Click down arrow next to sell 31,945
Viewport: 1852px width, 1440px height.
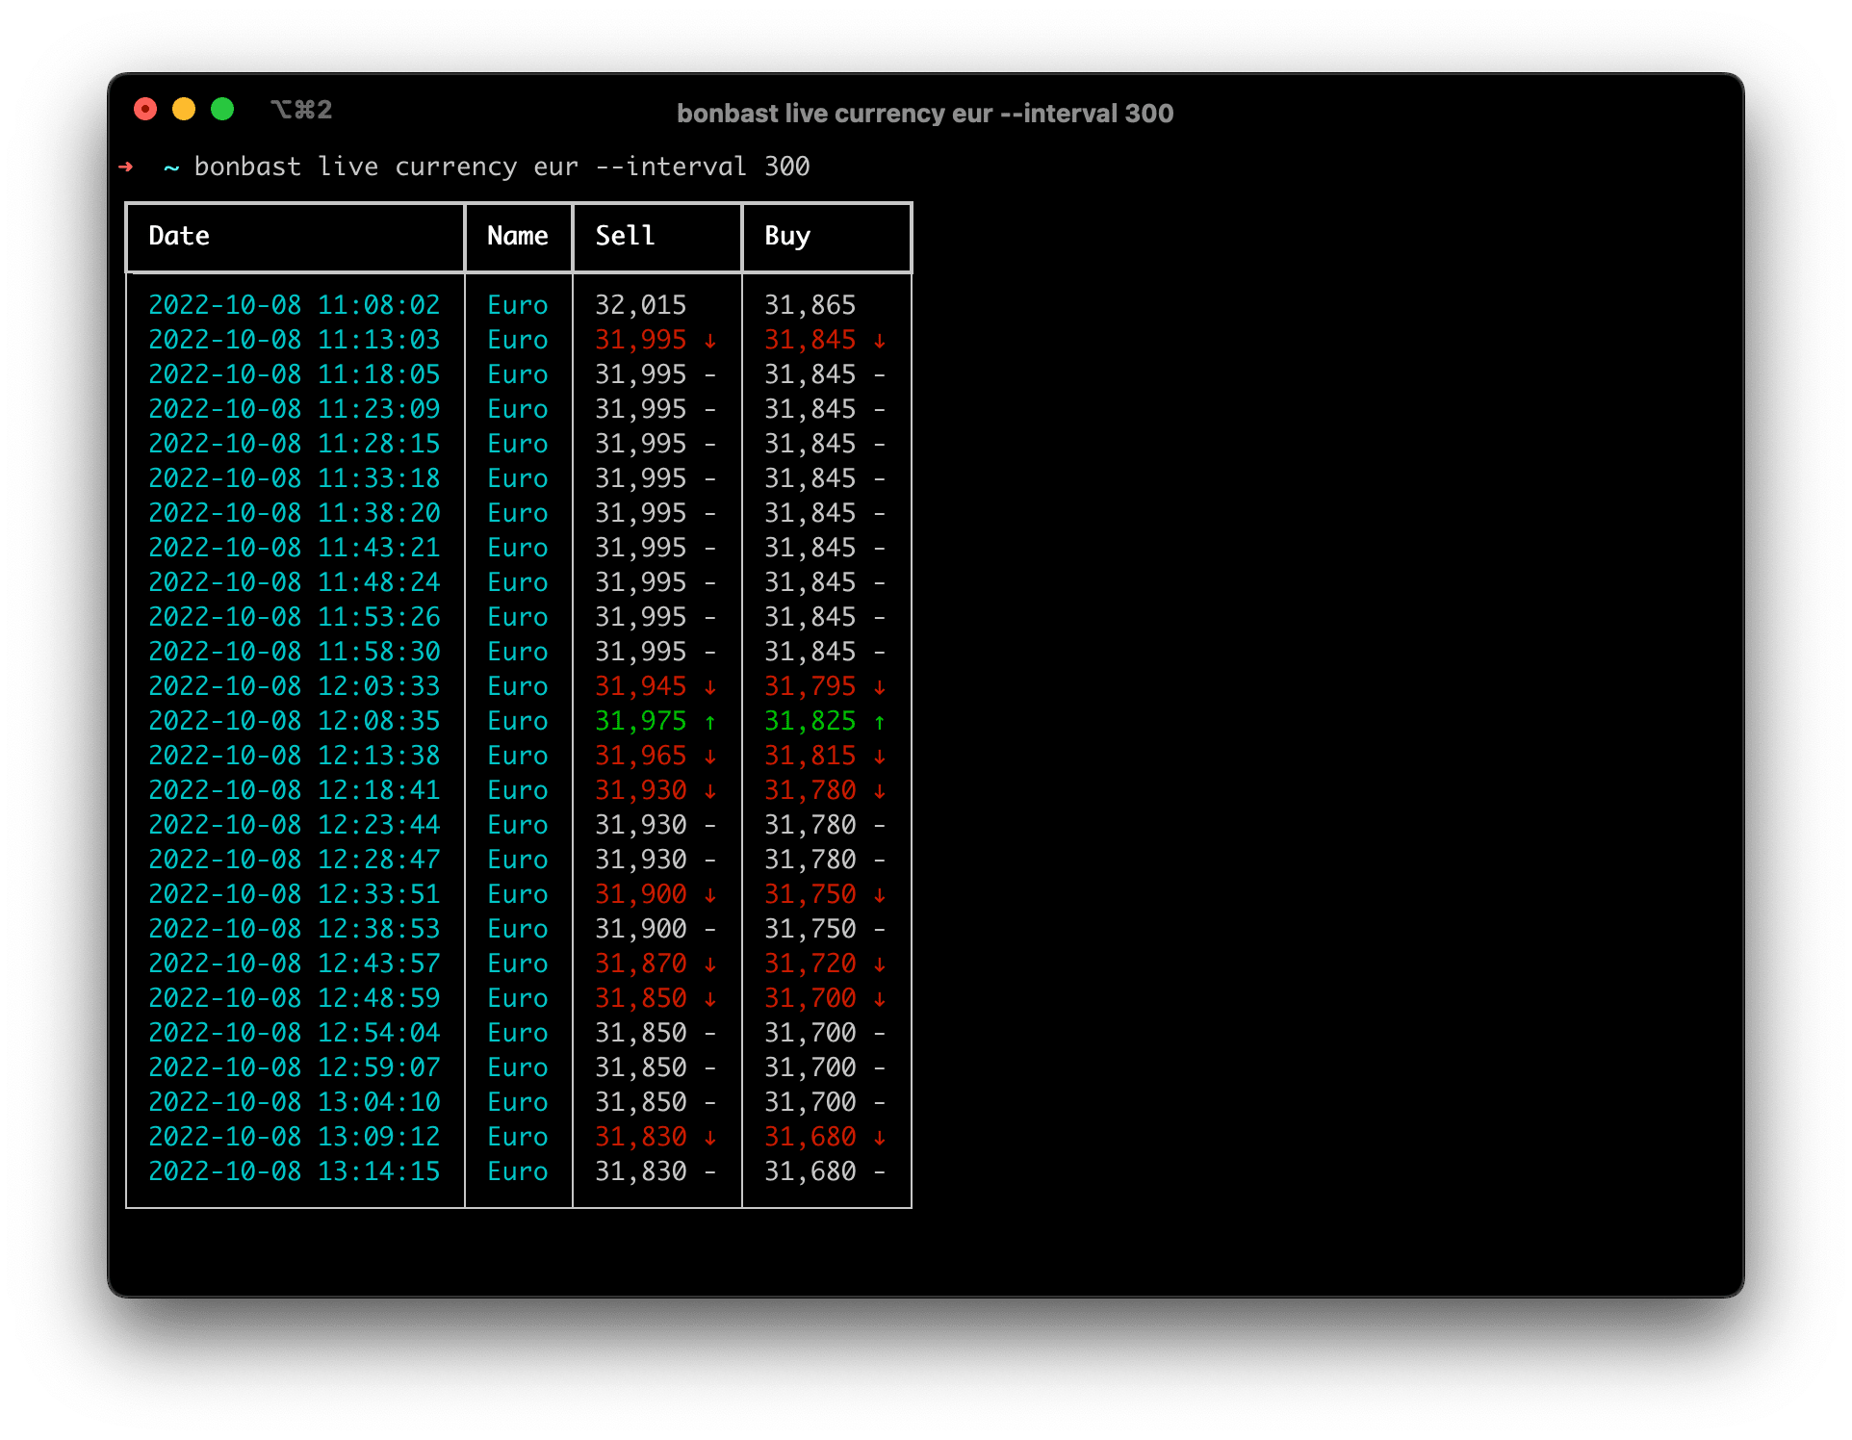(x=710, y=687)
